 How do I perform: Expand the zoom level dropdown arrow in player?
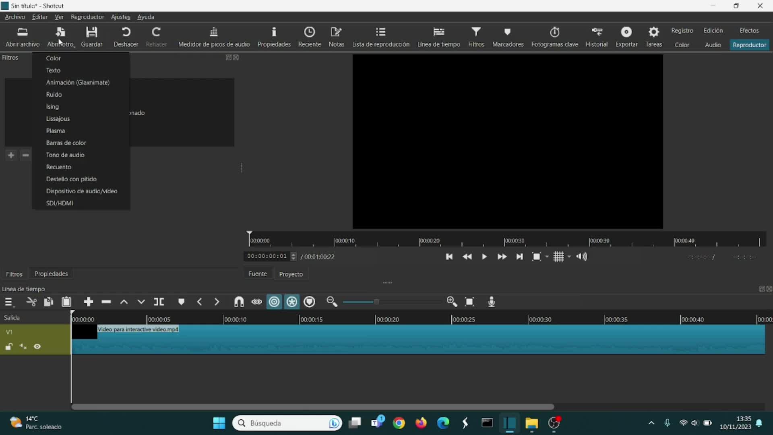click(547, 257)
